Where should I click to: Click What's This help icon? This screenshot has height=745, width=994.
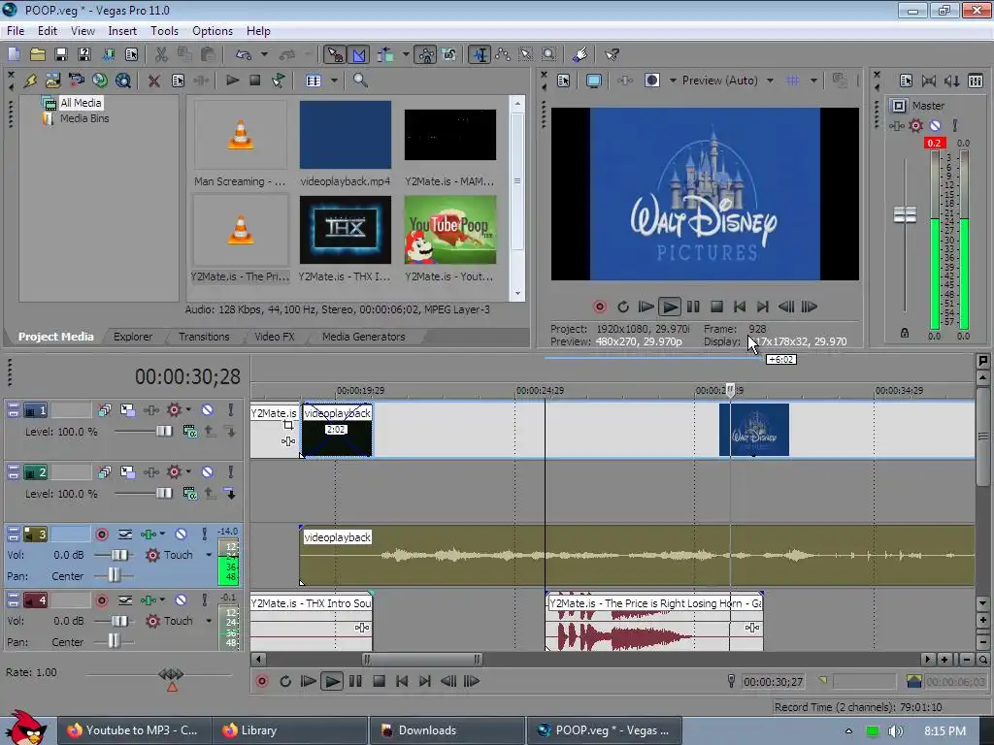point(612,54)
